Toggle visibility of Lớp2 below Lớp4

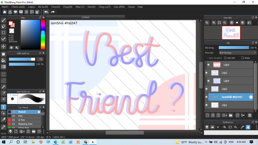click(207, 89)
